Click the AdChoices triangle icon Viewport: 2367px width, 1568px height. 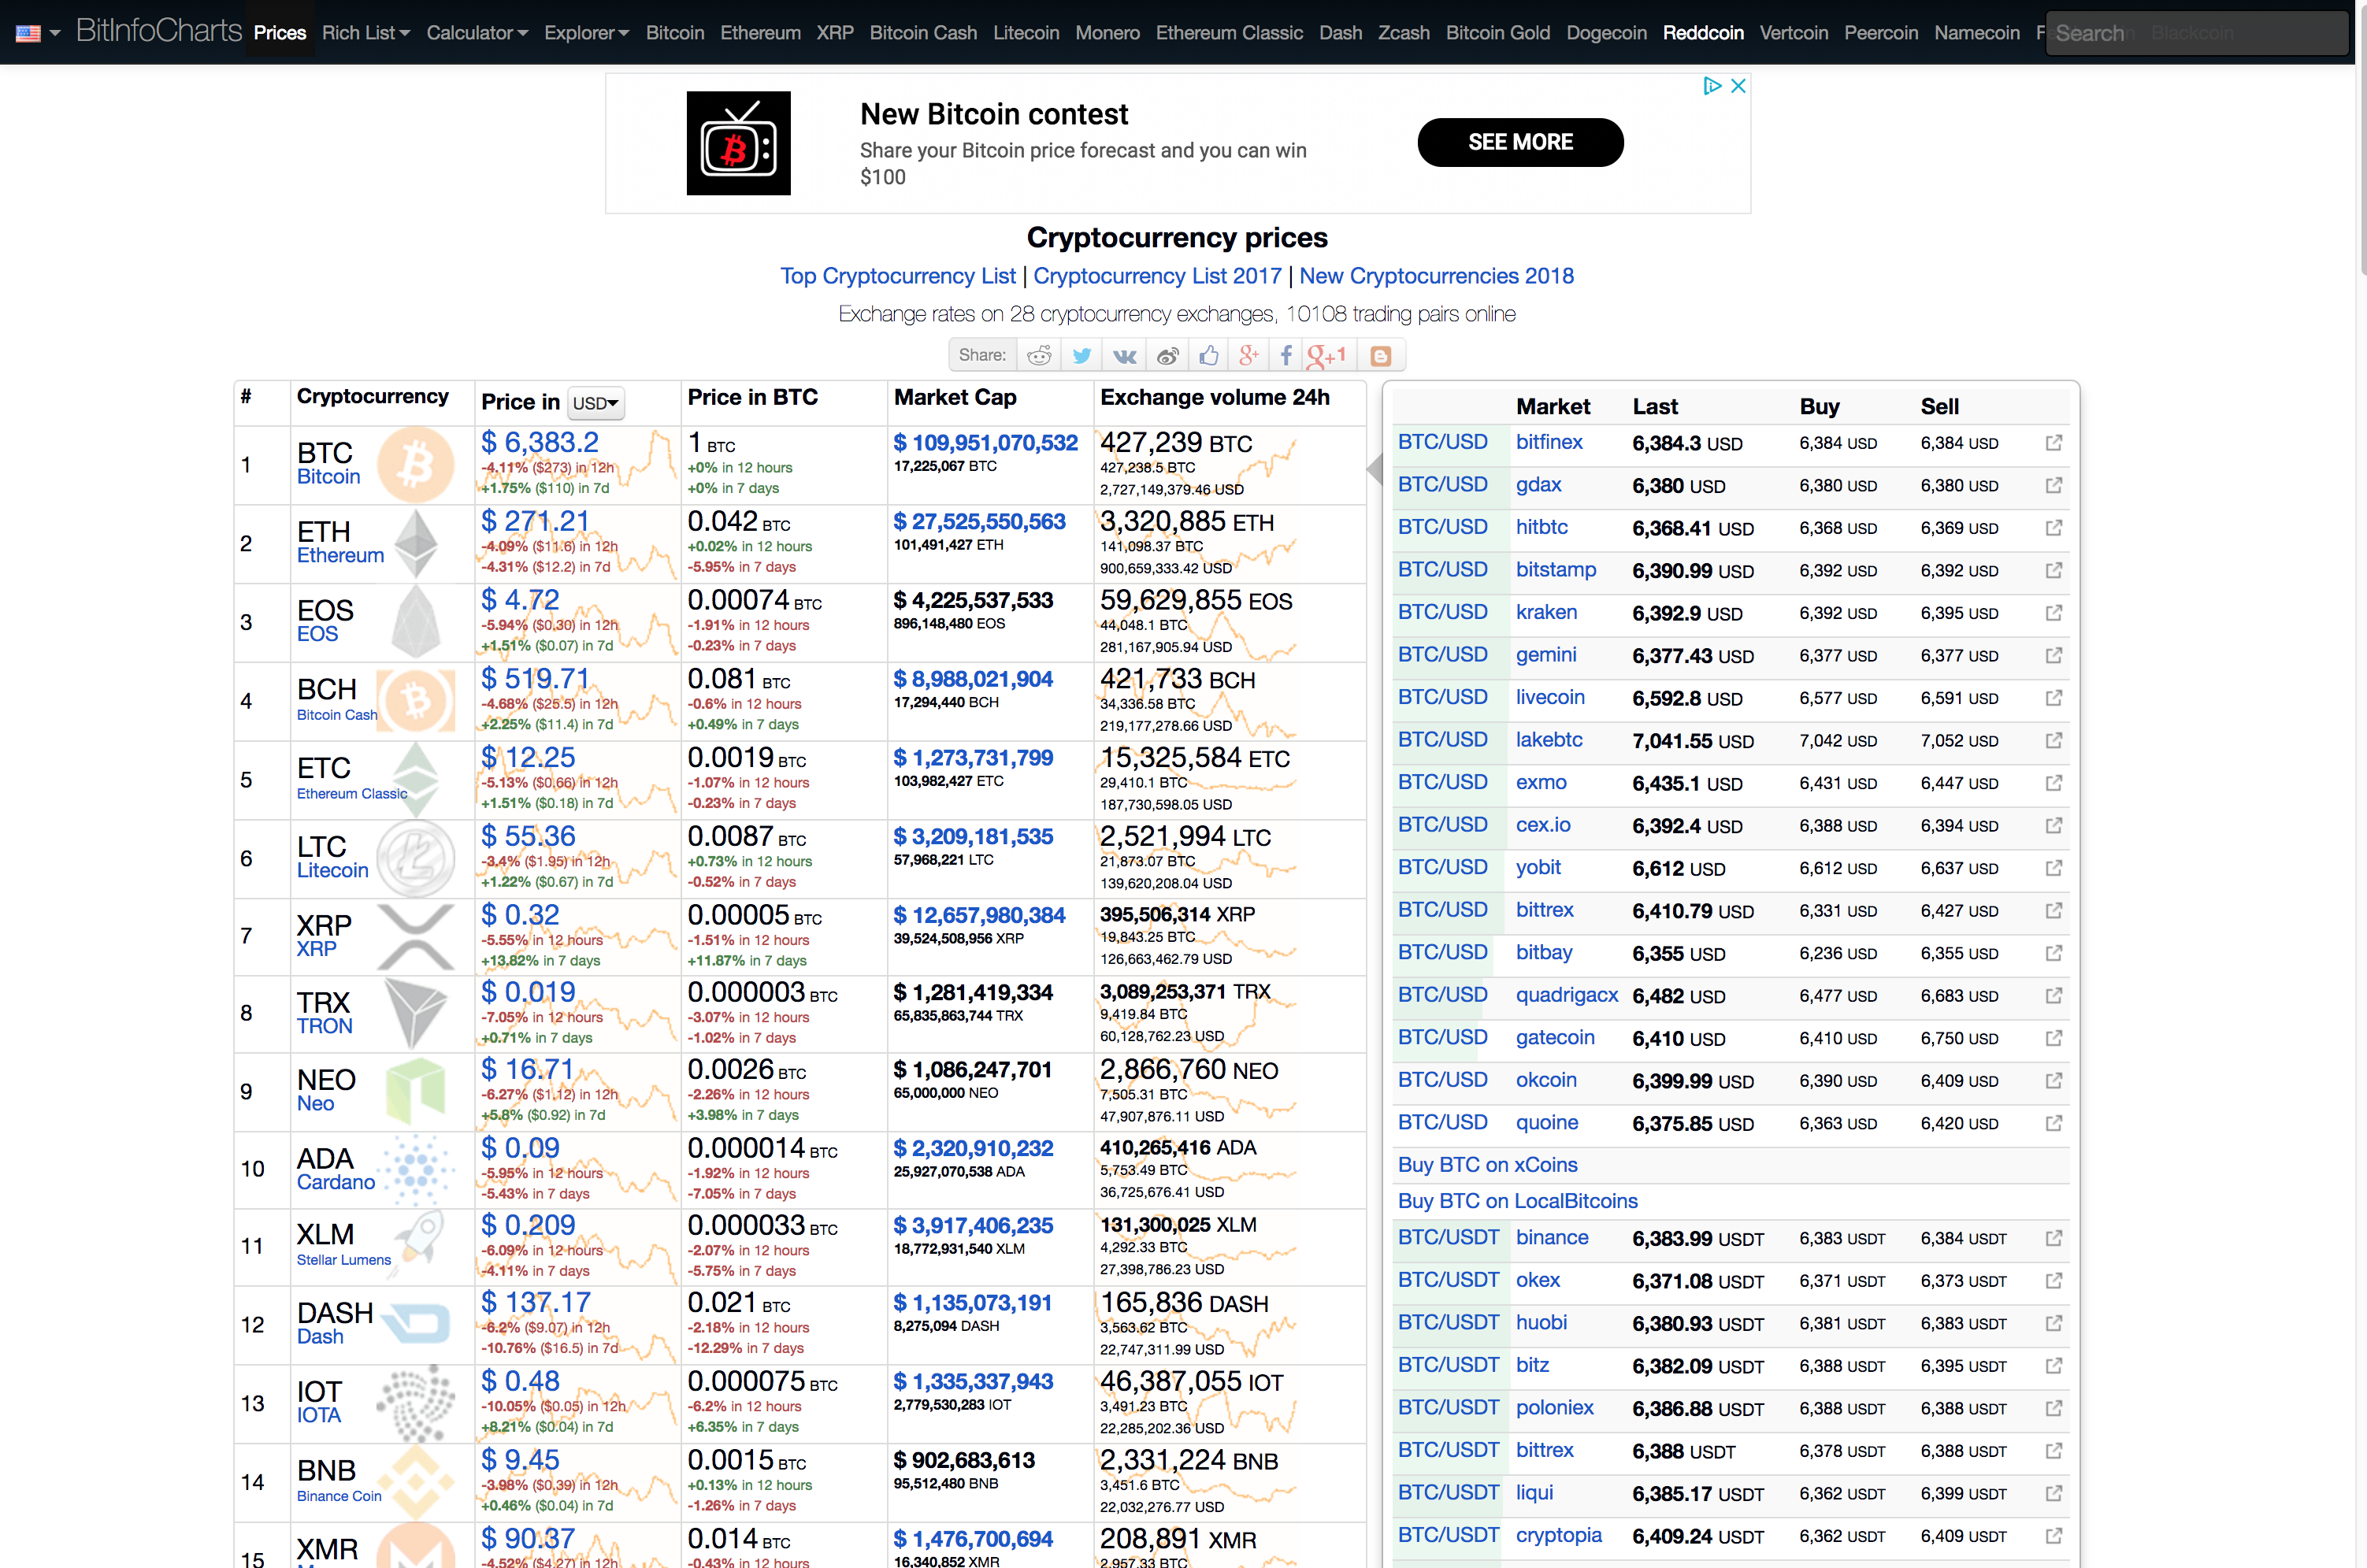(1712, 86)
